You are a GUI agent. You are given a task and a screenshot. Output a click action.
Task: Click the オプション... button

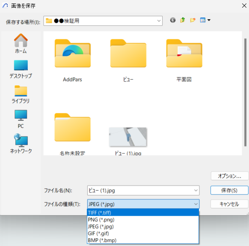click(229, 176)
